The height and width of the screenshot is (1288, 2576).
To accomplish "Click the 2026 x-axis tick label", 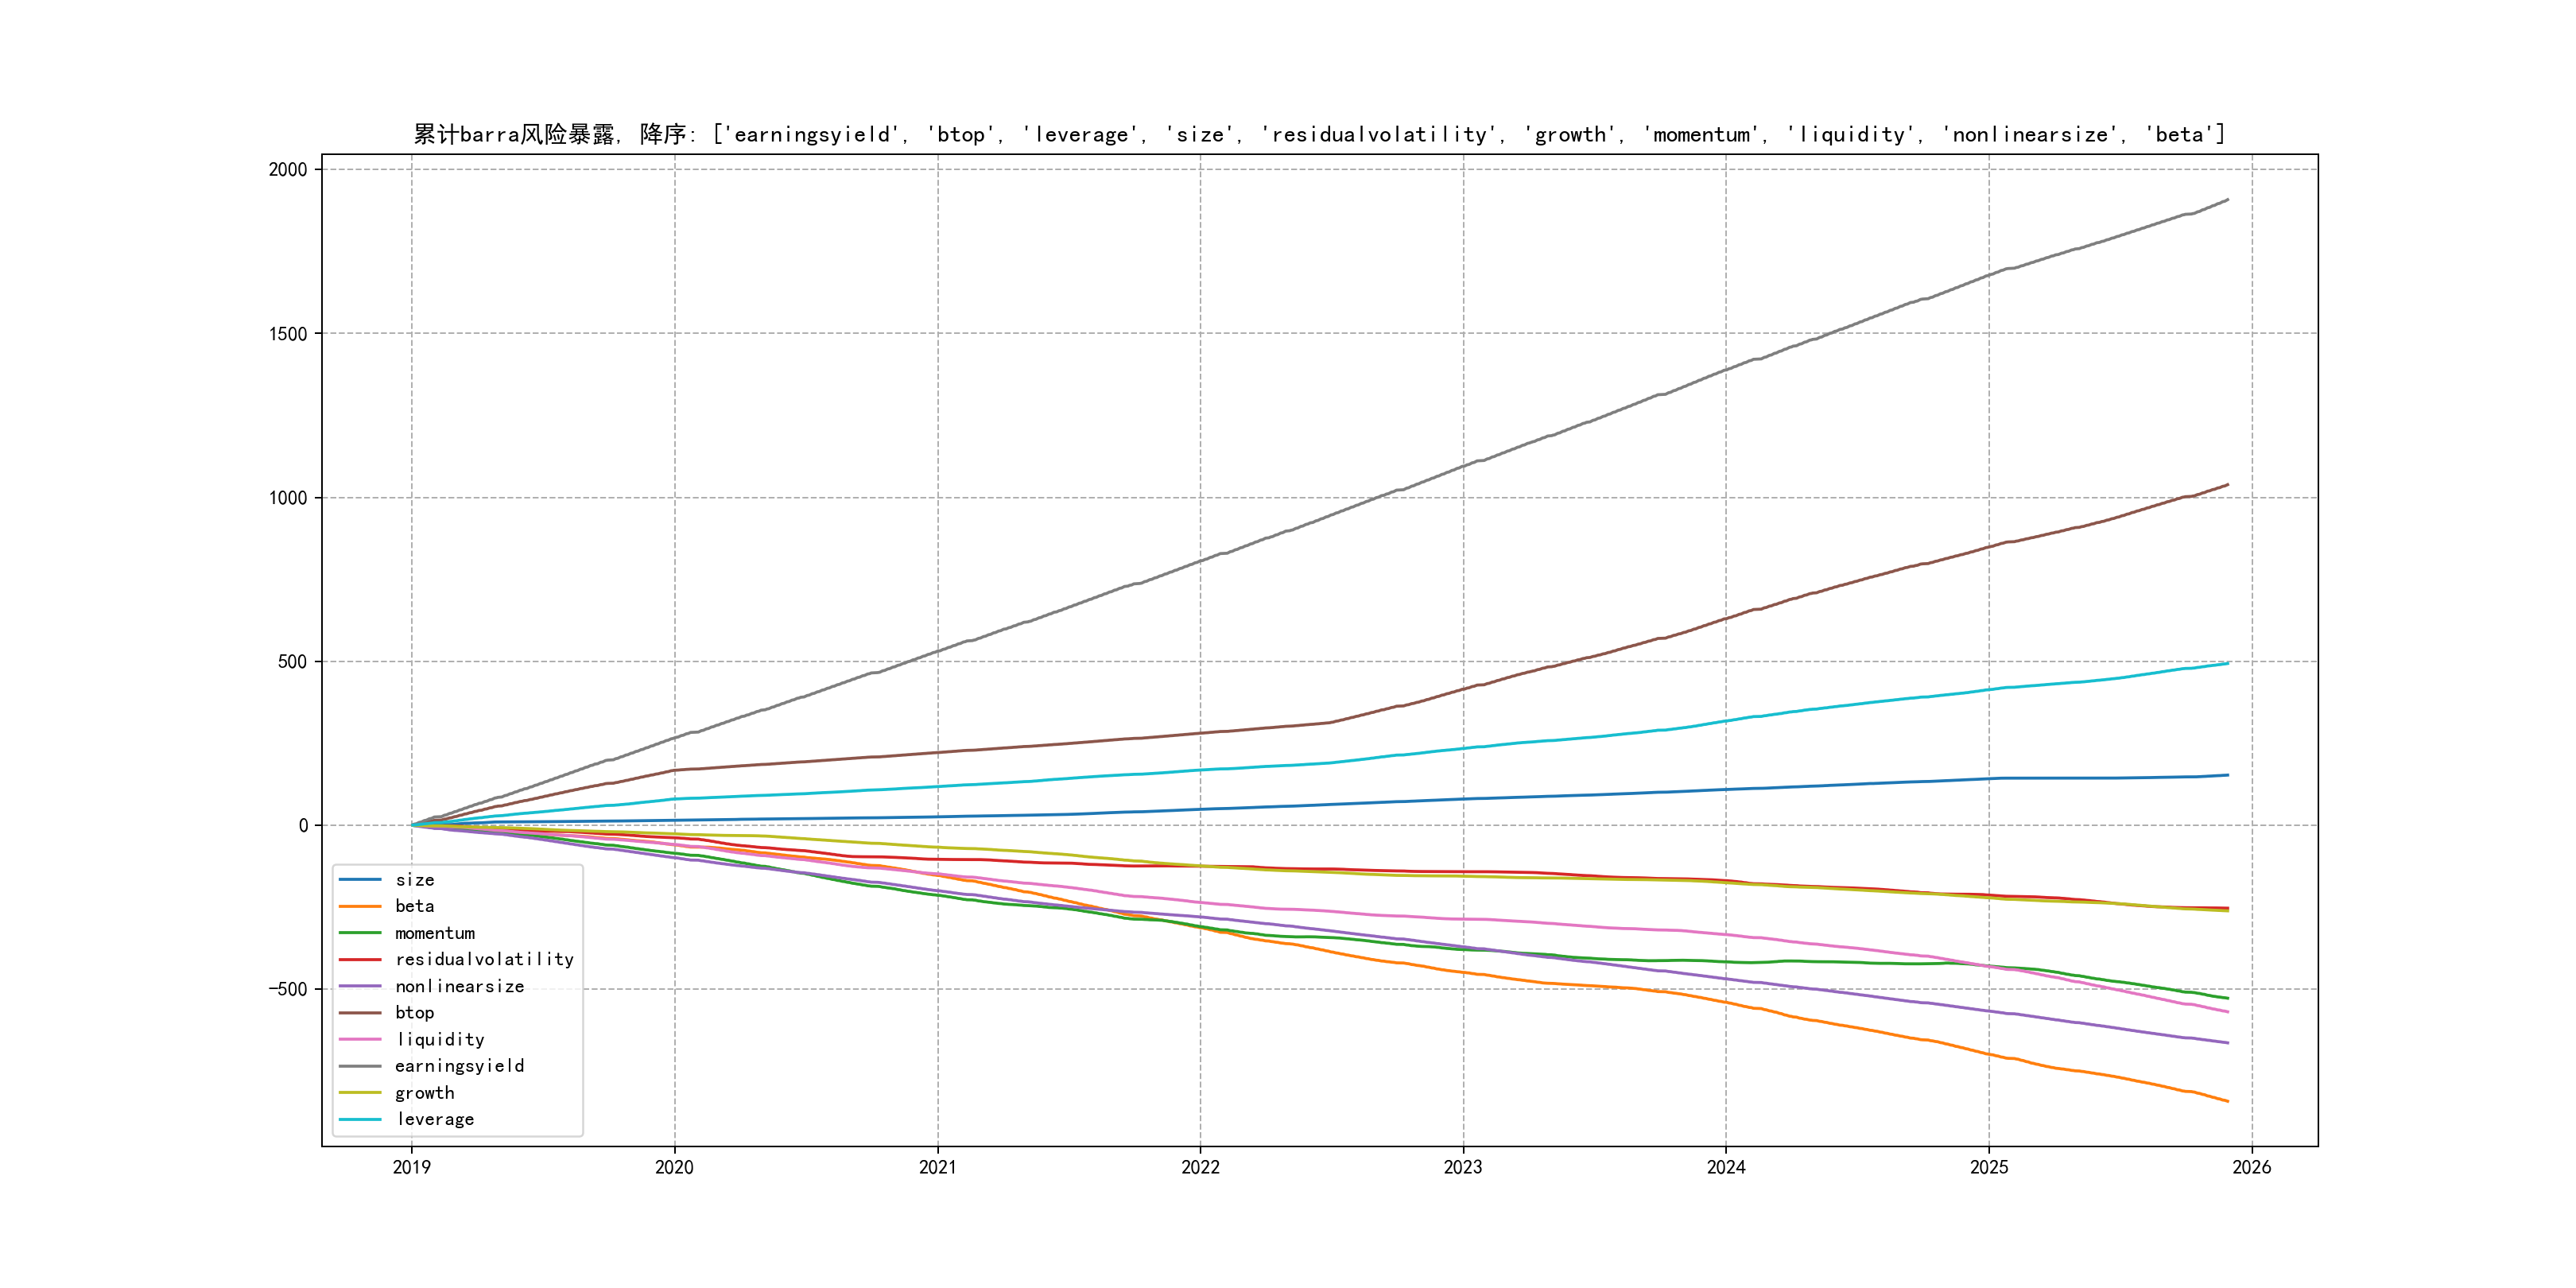I will [2251, 1167].
